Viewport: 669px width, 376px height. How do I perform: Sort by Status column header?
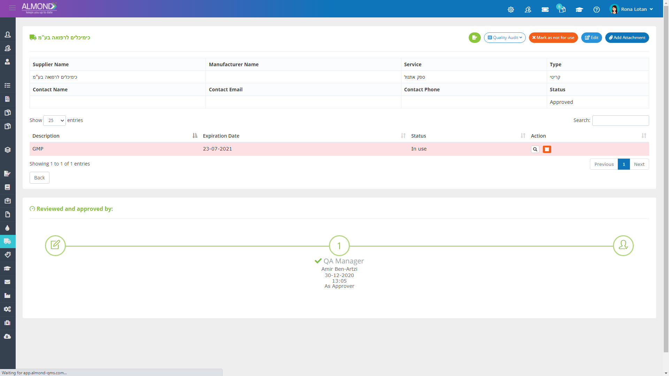point(468,136)
